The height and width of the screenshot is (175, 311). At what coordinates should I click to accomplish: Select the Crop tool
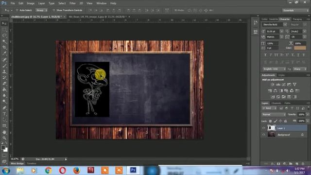tap(4, 48)
